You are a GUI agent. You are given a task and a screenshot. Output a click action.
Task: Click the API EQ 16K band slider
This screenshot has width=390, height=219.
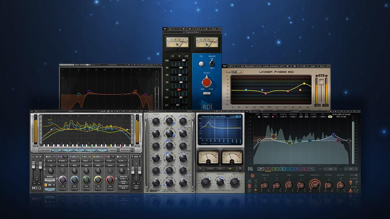[183, 61]
